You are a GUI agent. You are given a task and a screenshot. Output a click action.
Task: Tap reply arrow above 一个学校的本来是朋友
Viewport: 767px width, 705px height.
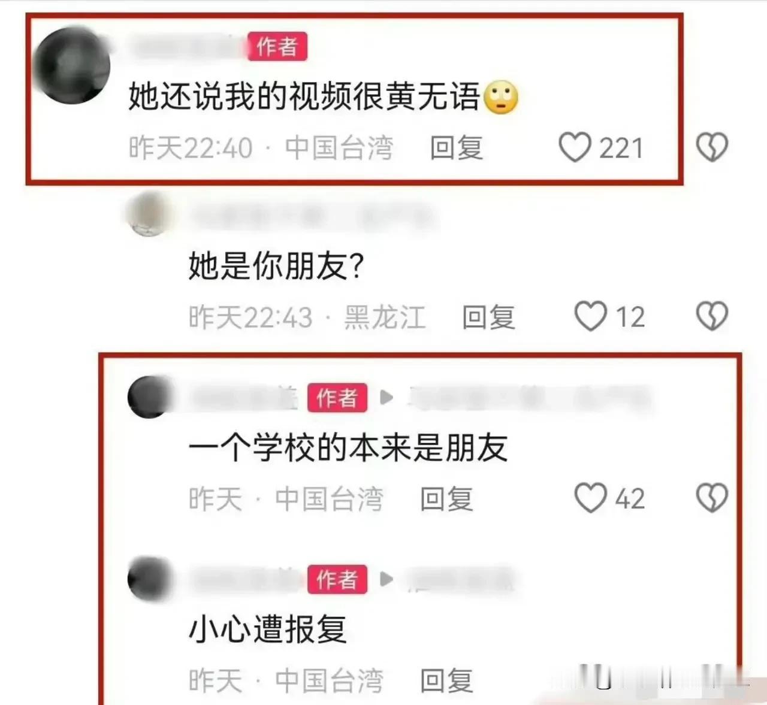click(x=386, y=398)
